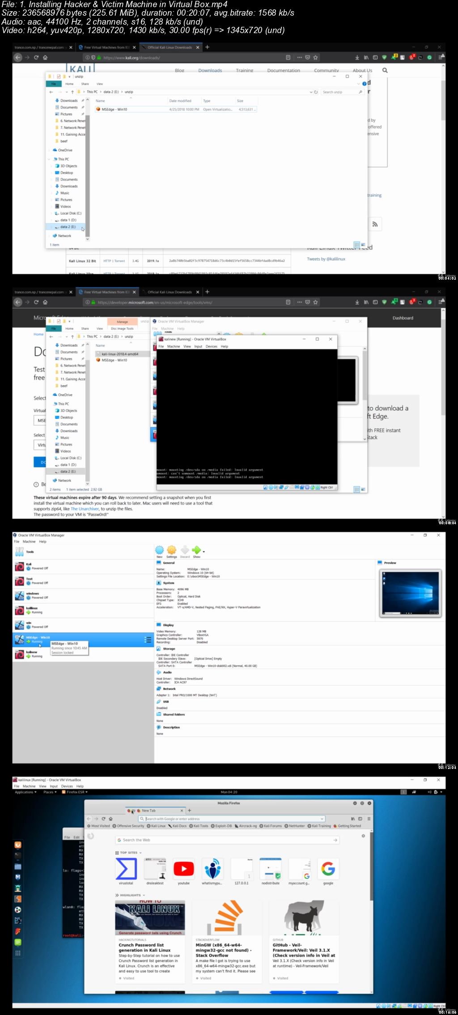Image resolution: width=458 pixels, height=1015 pixels.
Task: Open the Manage ribbon tab in Explorer
Action: (x=122, y=322)
